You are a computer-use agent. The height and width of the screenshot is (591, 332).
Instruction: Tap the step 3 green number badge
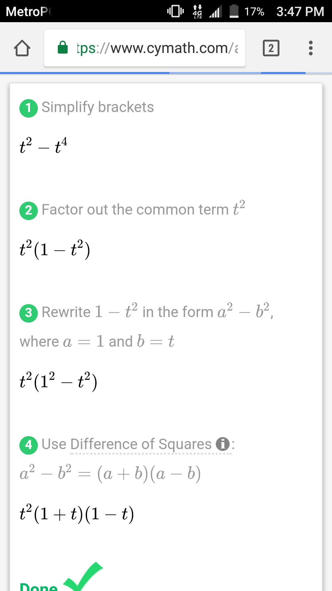point(29,313)
